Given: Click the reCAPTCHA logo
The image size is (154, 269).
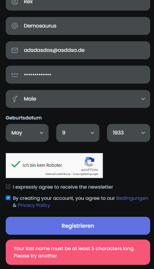Looking at the screenshot, I should pyautogui.click(x=89, y=162).
